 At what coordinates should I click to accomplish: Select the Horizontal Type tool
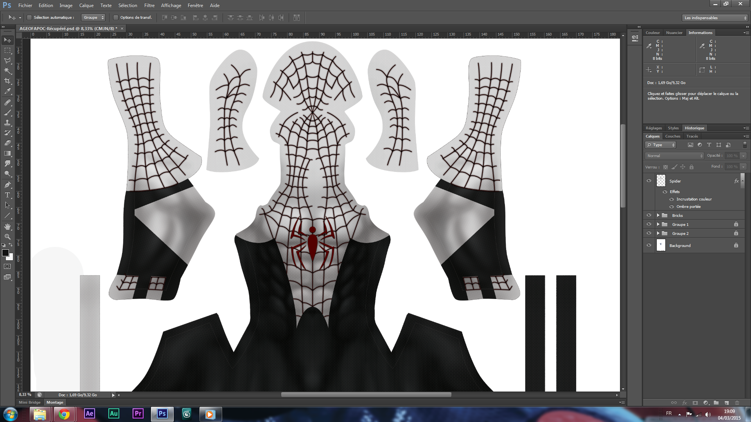pyautogui.click(x=7, y=195)
